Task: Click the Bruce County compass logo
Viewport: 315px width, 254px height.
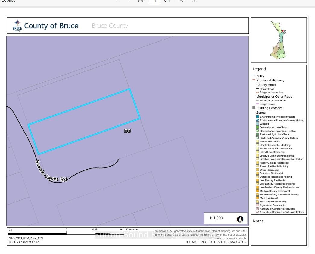Action: [x=17, y=26]
